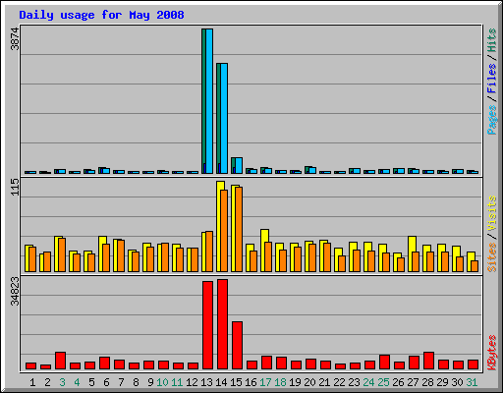Click the red KBytes bar for day 13

click(207, 325)
